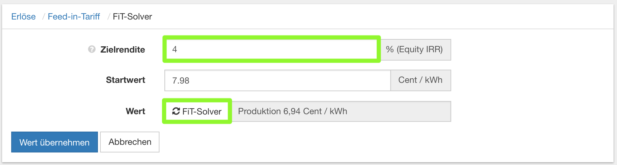Focus the Startwert input showing 7.98
Image resolution: width=617 pixels, height=165 pixels.
point(277,80)
